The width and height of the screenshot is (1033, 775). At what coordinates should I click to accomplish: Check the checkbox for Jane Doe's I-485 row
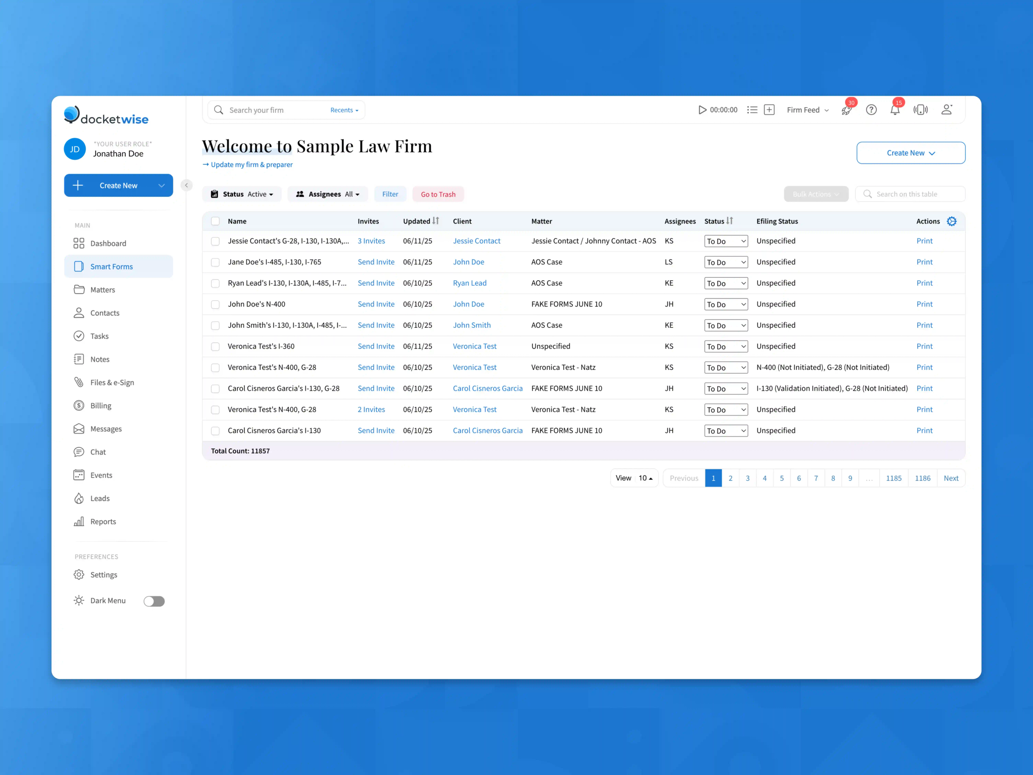[x=215, y=262]
